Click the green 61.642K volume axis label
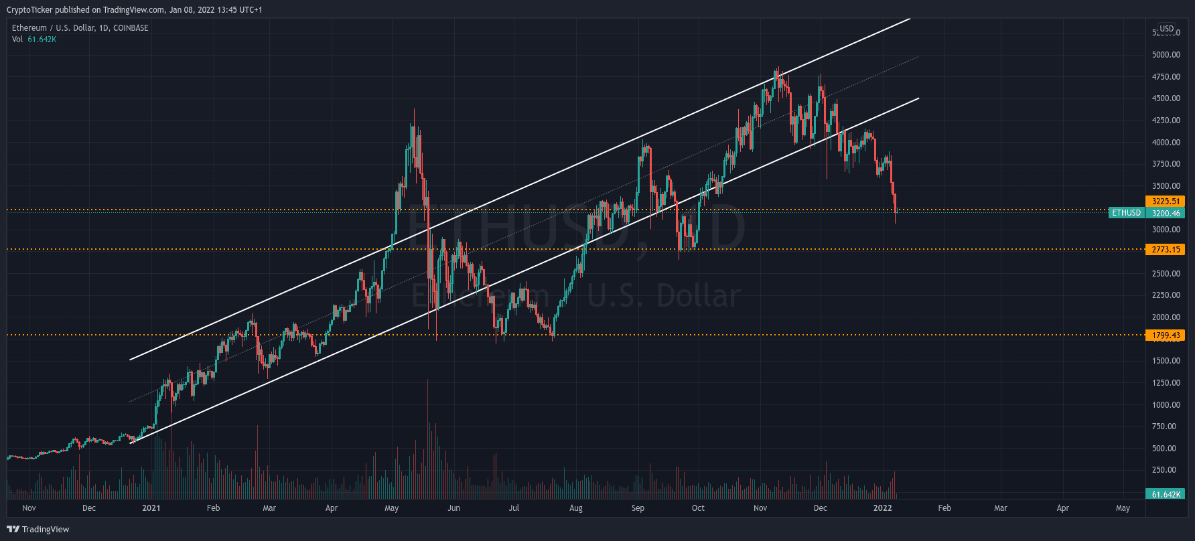The image size is (1195, 541). click(x=1166, y=494)
